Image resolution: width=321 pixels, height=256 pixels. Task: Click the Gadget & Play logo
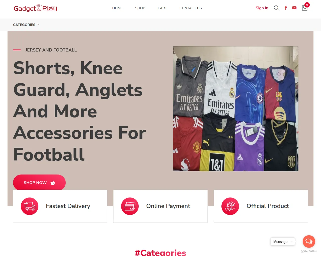click(35, 8)
